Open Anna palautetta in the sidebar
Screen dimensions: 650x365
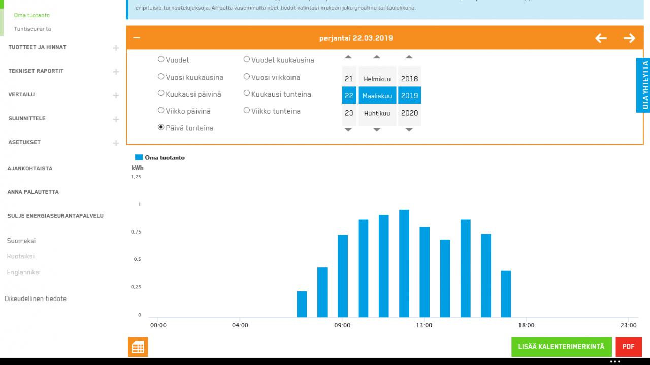coord(33,192)
